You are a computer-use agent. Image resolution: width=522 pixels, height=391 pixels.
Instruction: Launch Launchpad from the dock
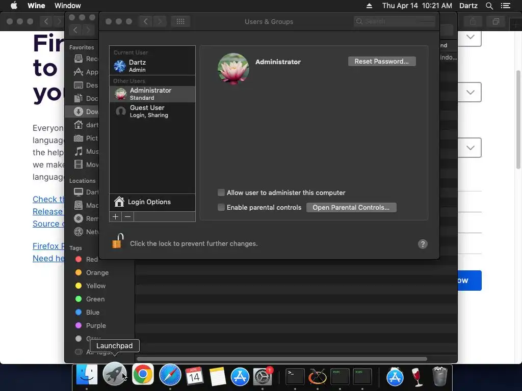point(114,375)
